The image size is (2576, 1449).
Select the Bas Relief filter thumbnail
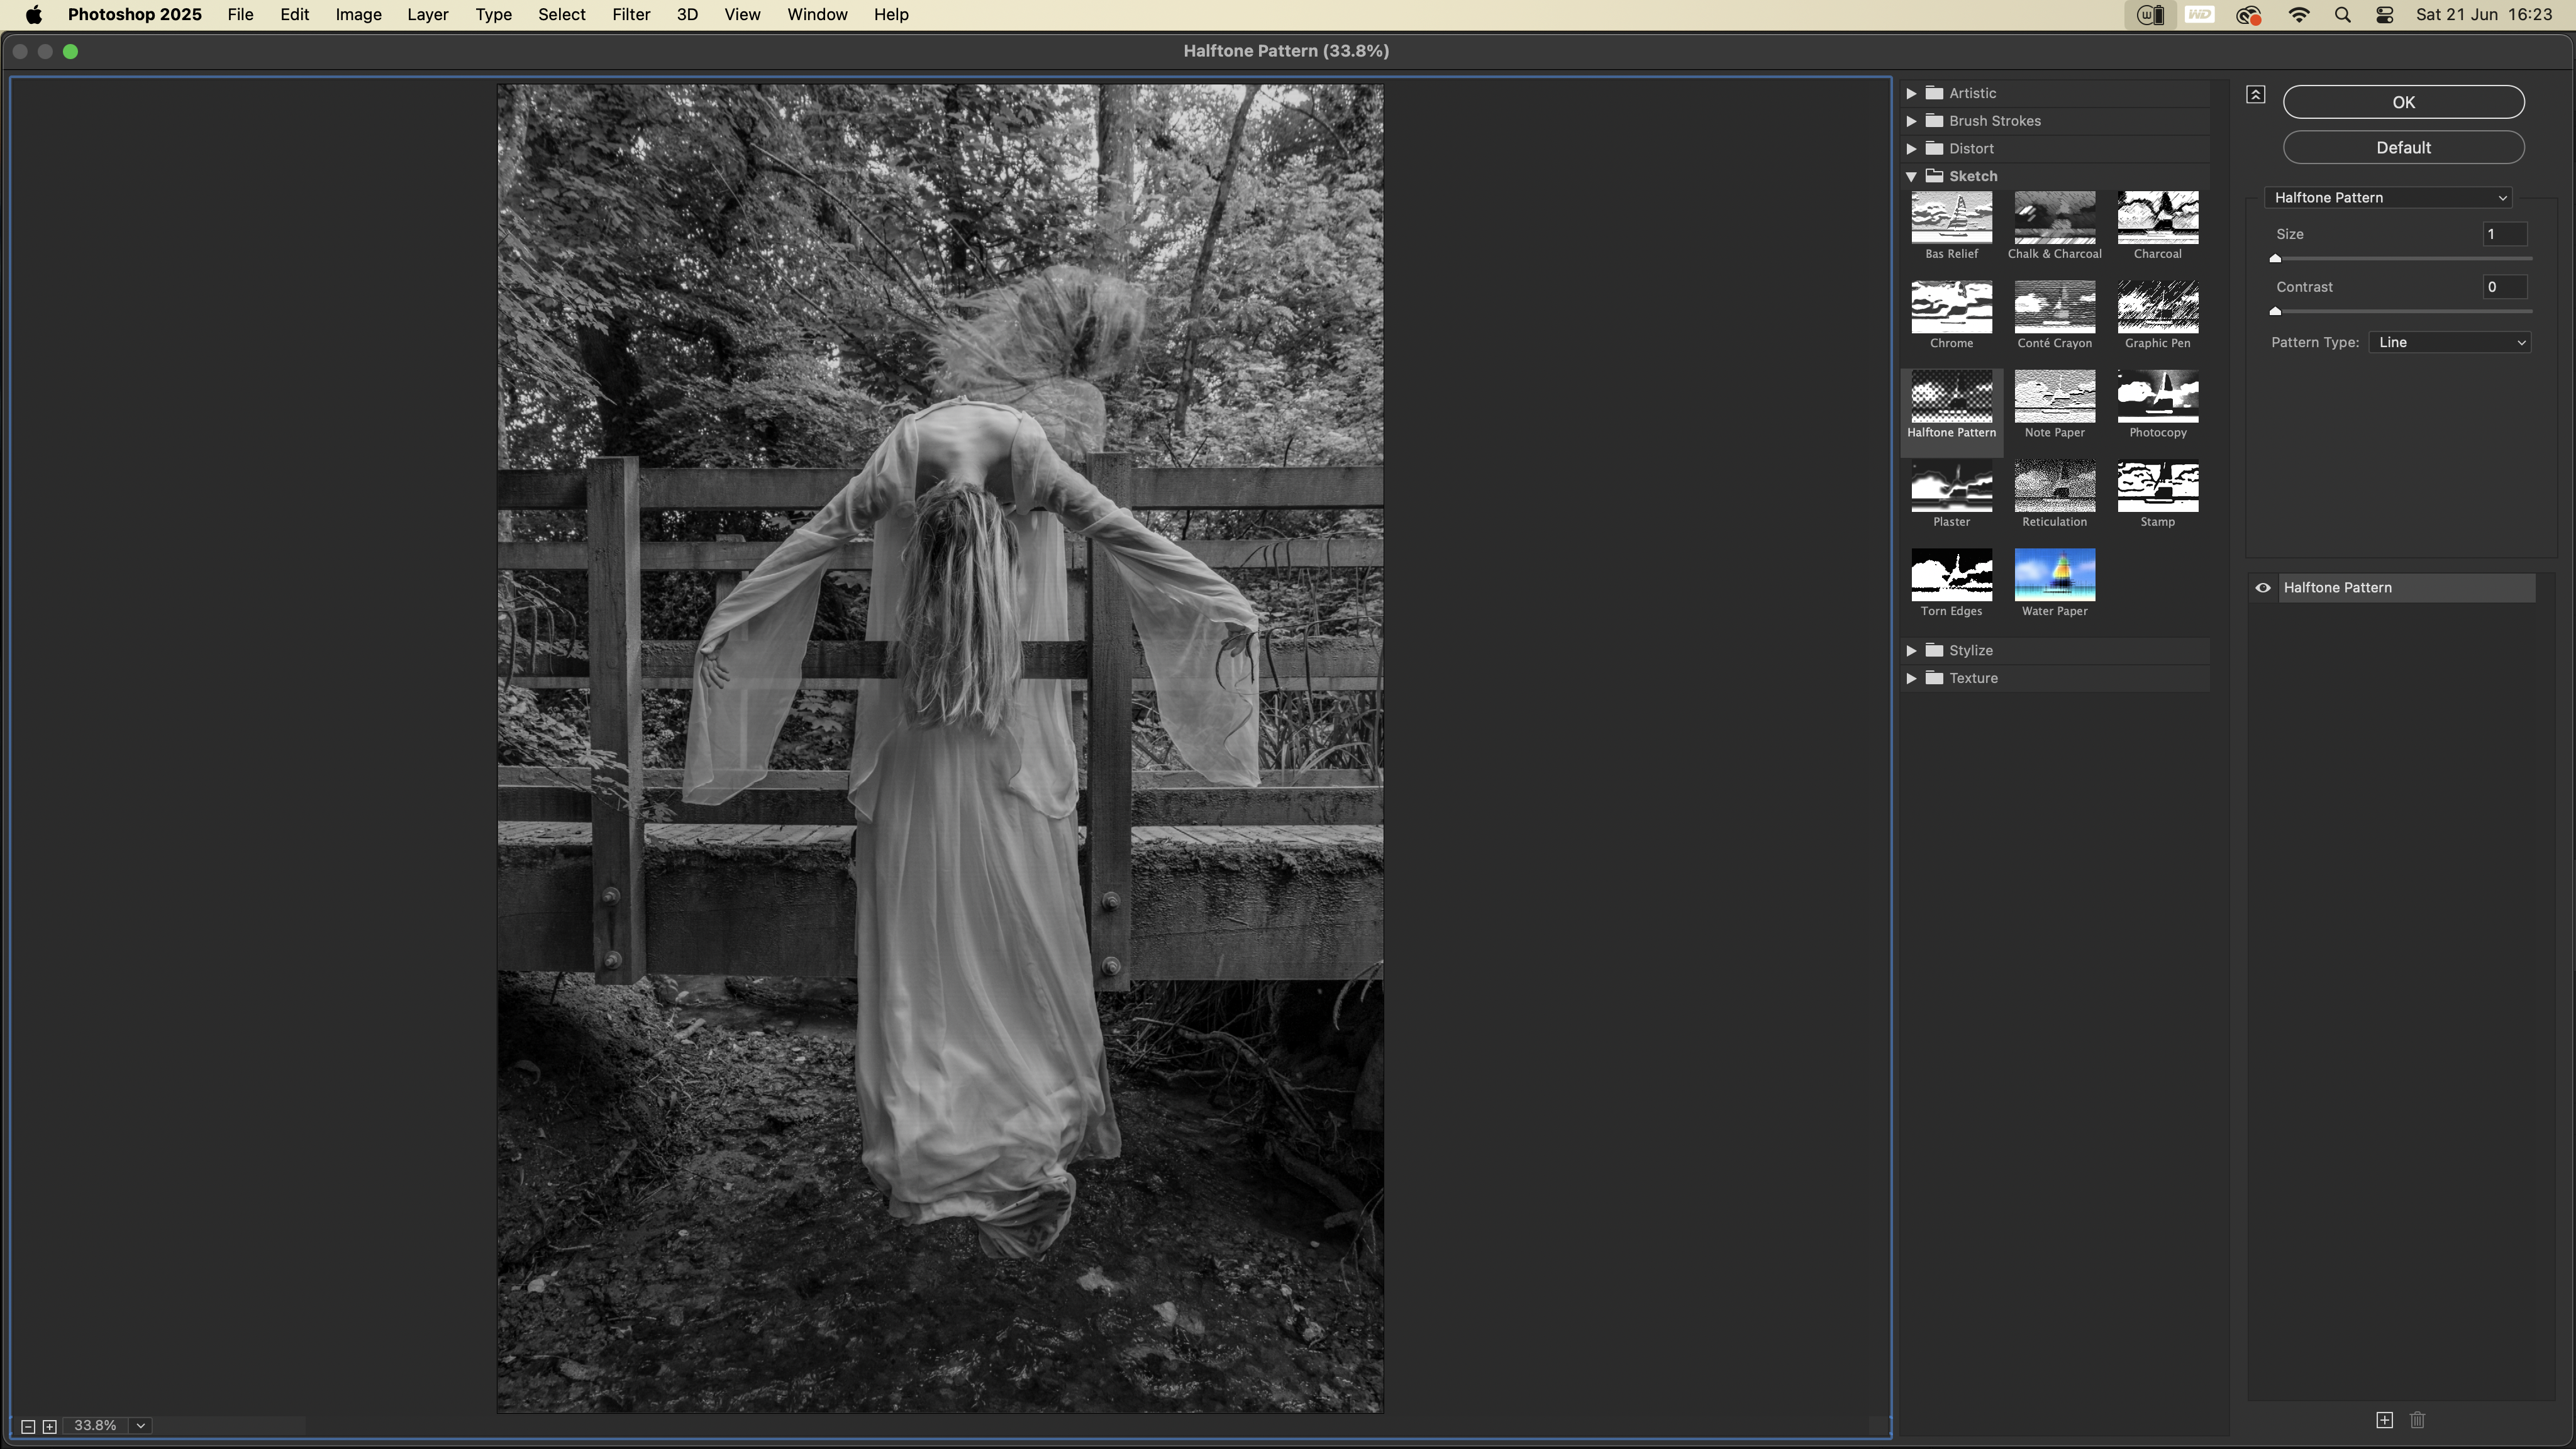(1951, 217)
